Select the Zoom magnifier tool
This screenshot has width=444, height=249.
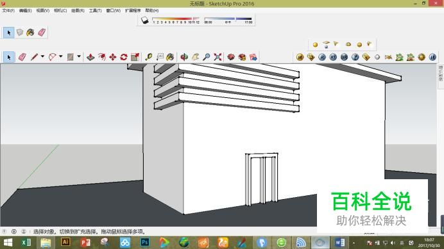tap(207, 57)
